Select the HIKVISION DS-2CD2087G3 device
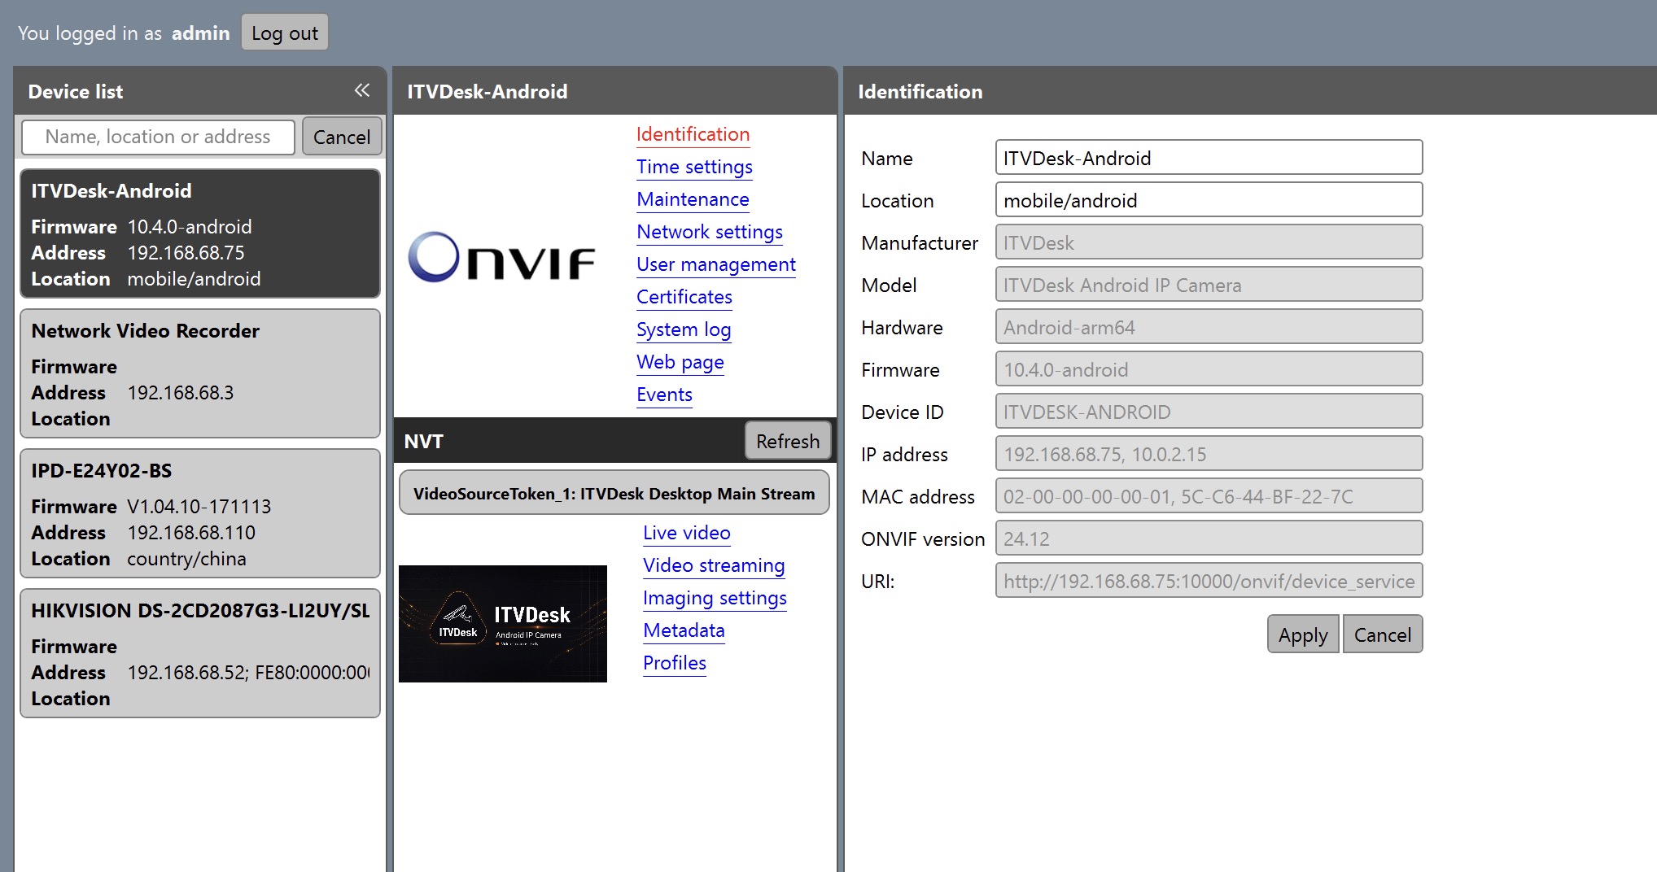 pos(200,653)
